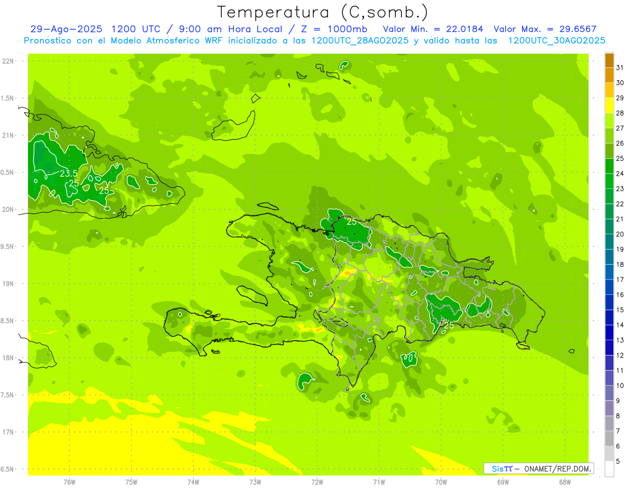Select the "Valor Max. = 29.6567" text
634x489 pixels.
tap(545, 30)
